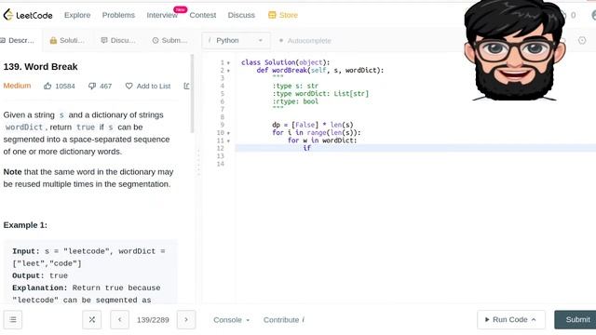Open the Interview menu item
This screenshot has width=596, height=335.
[x=162, y=15]
